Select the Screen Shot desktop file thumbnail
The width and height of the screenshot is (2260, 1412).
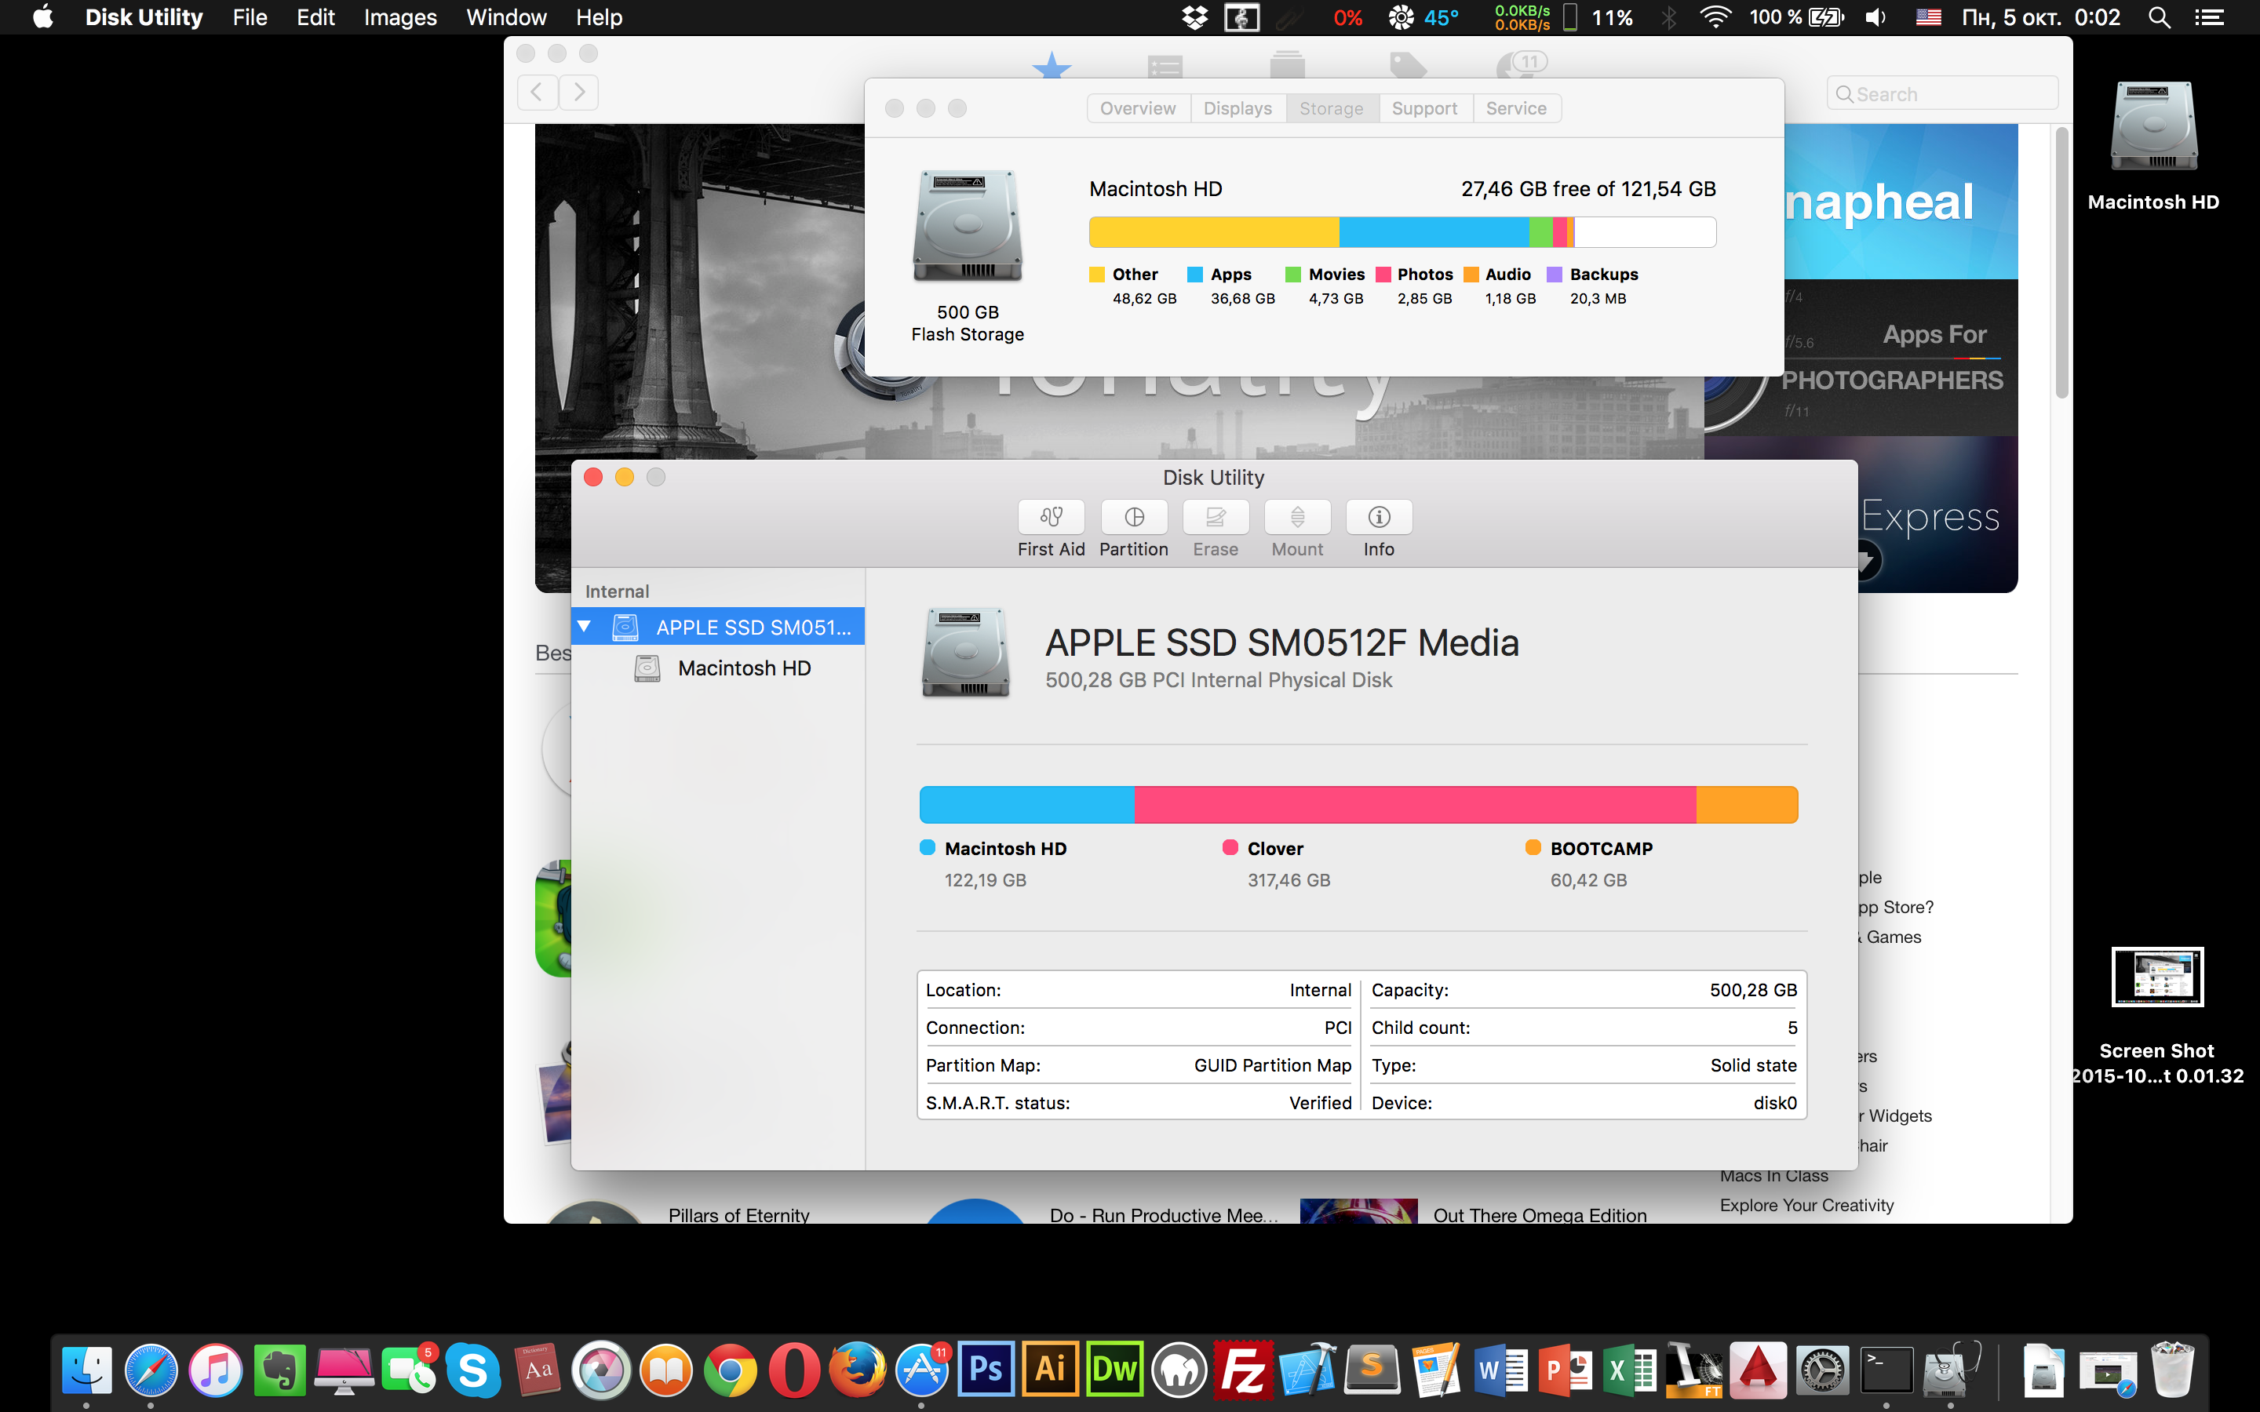(2157, 977)
